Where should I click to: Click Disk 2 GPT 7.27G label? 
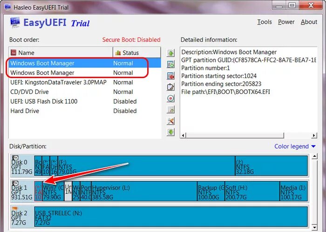19,218
